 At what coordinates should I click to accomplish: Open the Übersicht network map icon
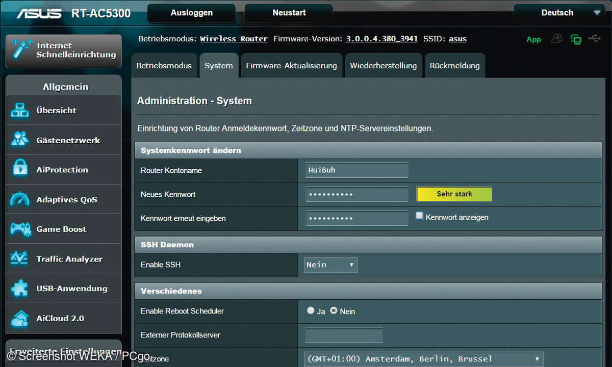tap(20, 110)
